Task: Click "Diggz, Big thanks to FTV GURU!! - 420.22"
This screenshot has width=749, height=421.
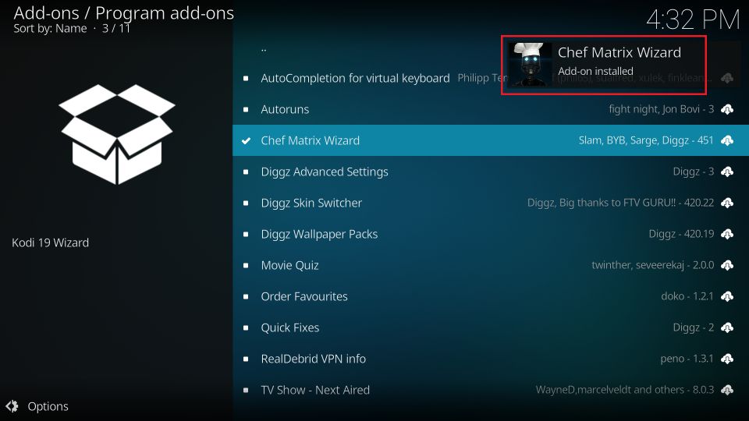Action: click(620, 203)
